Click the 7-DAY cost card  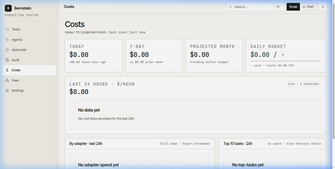154,56
